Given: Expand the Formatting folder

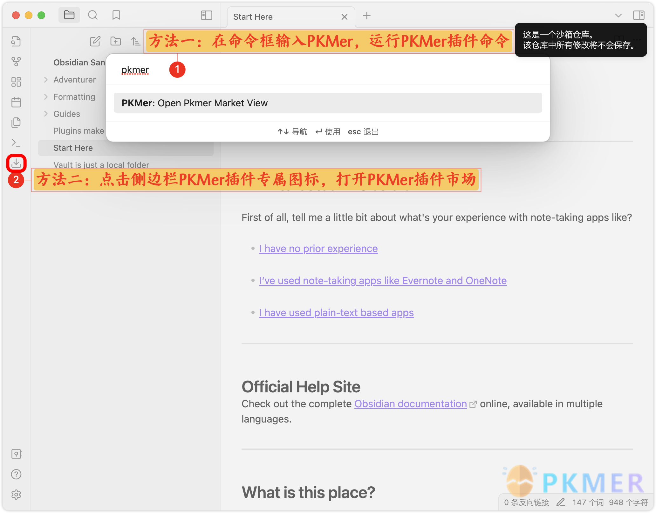Looking at the screenshot, I should pyautogui.click(x=46, y=97).
